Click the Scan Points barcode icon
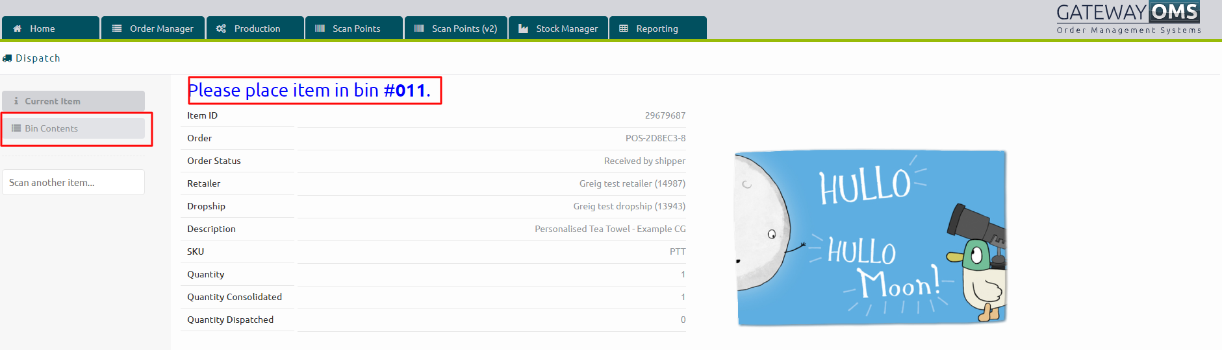This screenshot has height=350, width=1222. [x=320, y=29]
